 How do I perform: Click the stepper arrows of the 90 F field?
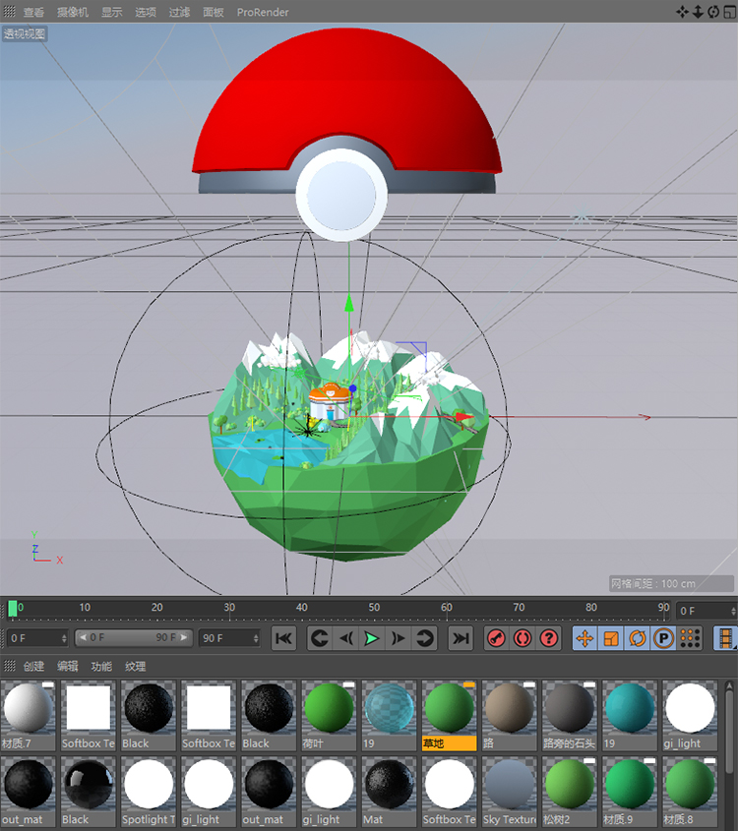(256, 638)
